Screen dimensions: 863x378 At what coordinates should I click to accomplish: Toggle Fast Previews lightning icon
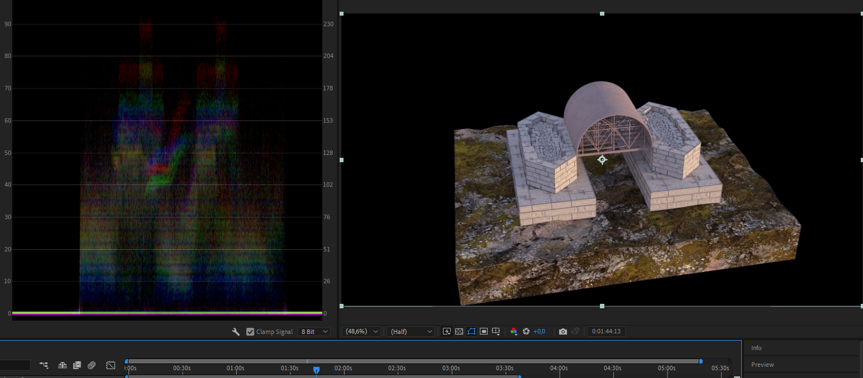point(447,331)
